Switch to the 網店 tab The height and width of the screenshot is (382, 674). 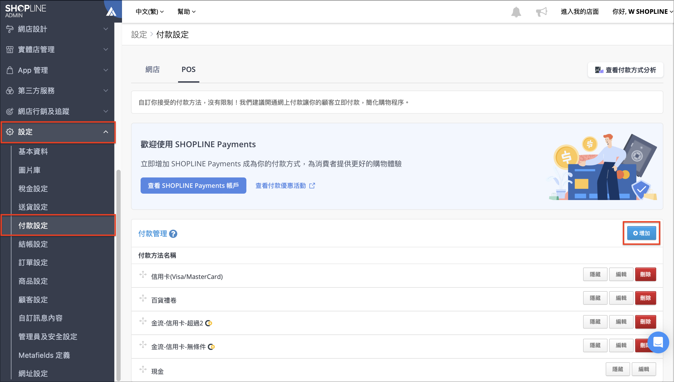pyautogui.click(x=153, y=70)
